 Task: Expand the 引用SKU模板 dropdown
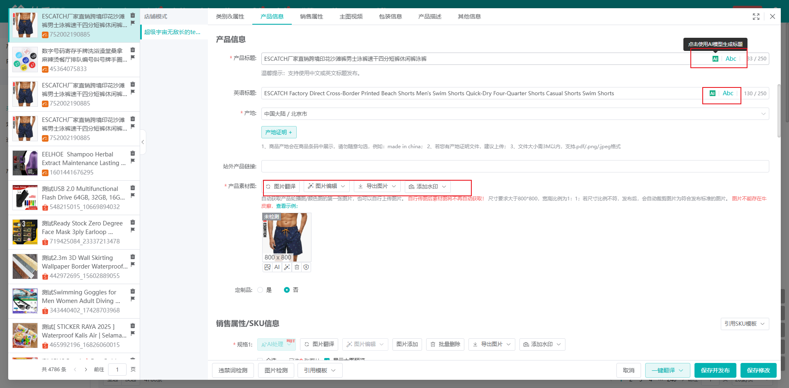744,324
